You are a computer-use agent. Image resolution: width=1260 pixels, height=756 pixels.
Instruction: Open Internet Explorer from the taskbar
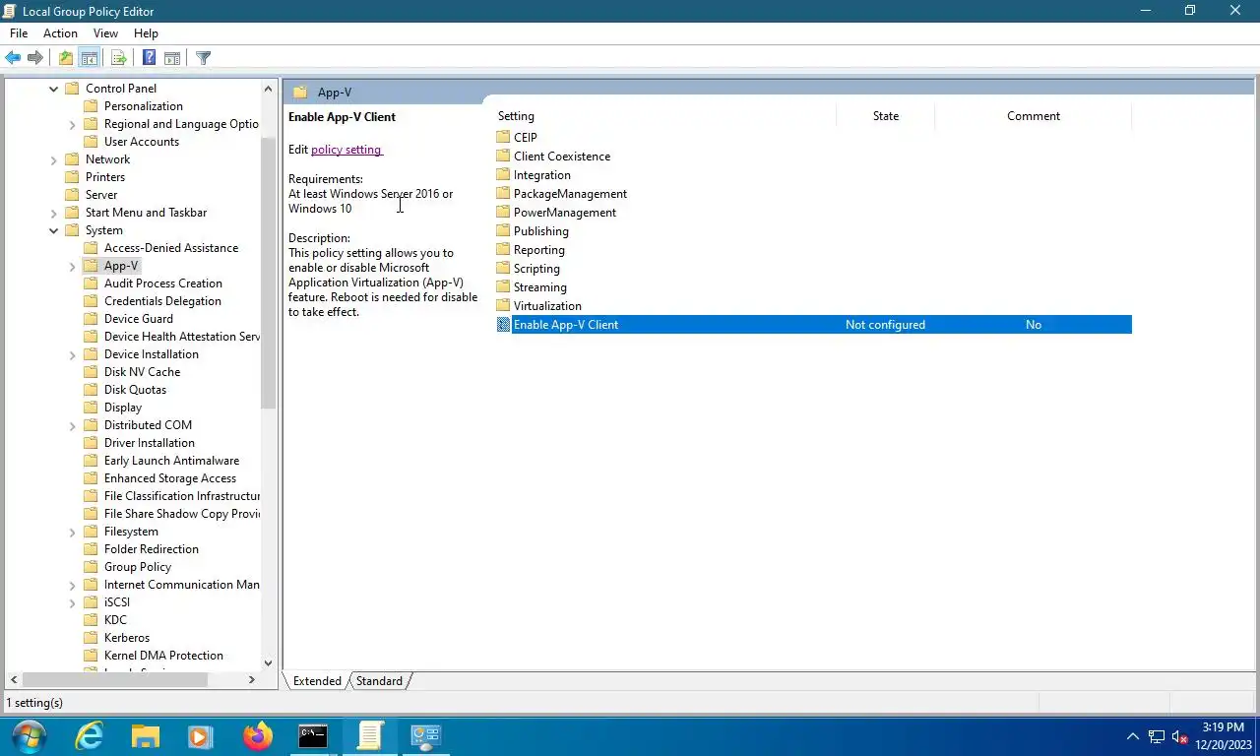pyautogui.click(x=90, y=736)
